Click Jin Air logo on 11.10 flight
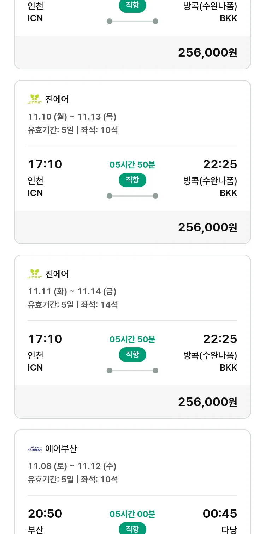The height and width of the screenshot is (534, 265). click(35, 99)
